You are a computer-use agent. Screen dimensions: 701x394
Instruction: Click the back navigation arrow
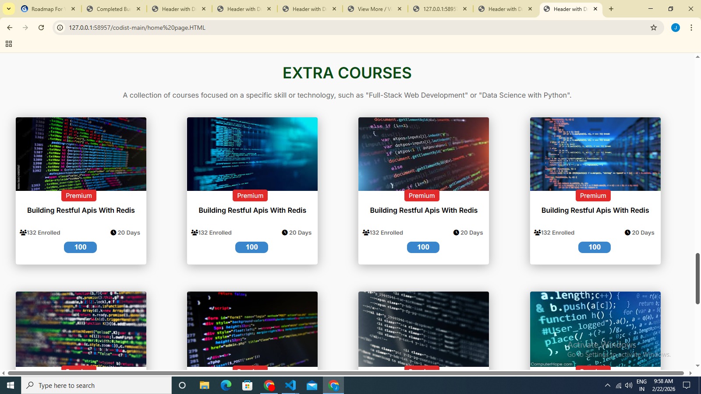[10, 28]
